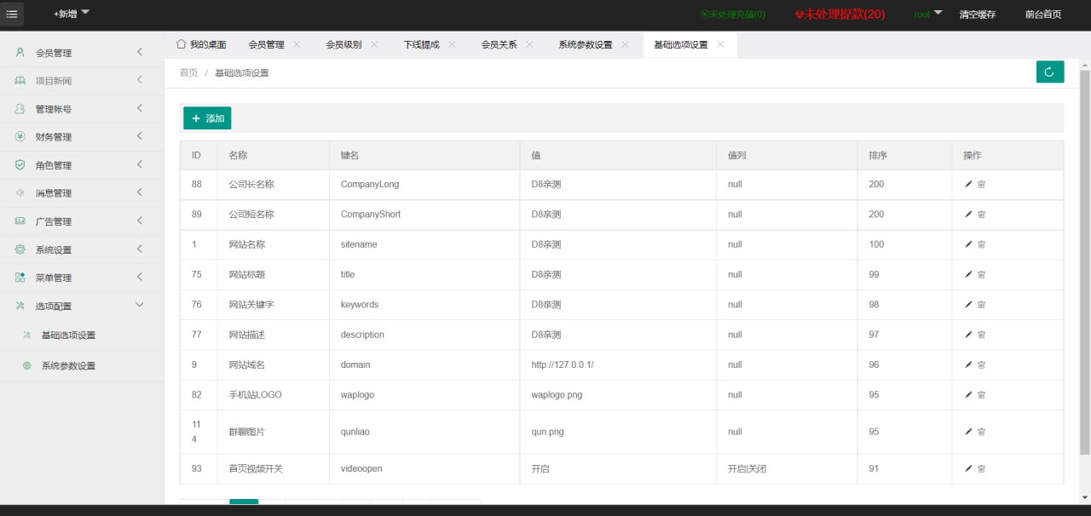
Task: Click 首页 breadcrumb link
Action: point(188,73)
